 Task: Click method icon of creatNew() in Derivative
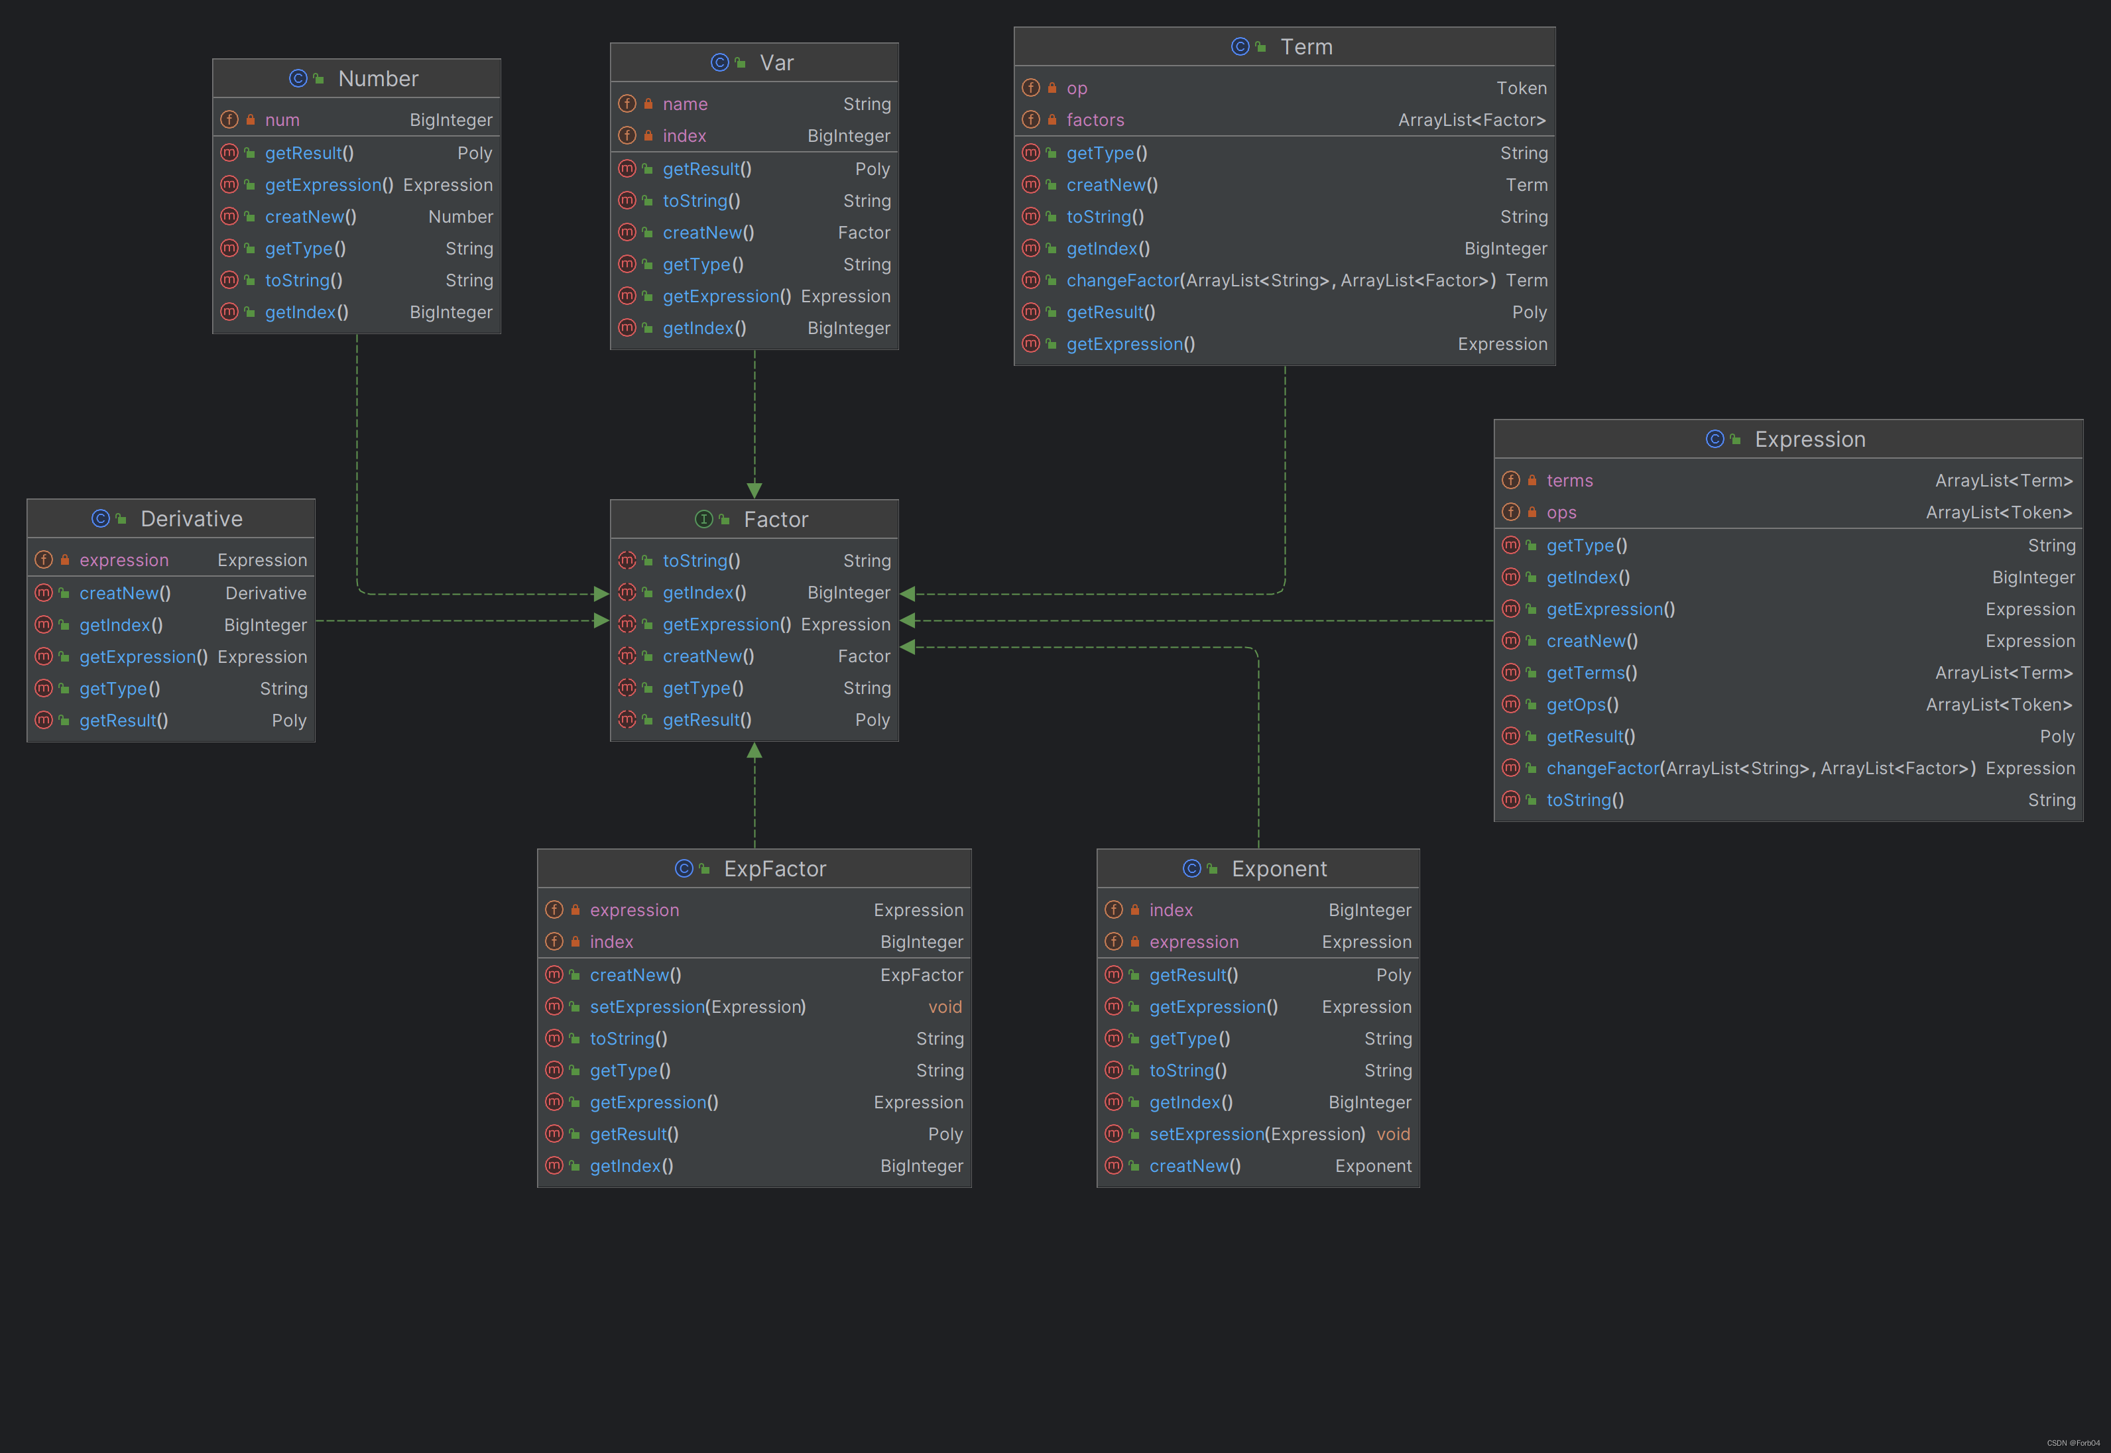tap(44, 593)
